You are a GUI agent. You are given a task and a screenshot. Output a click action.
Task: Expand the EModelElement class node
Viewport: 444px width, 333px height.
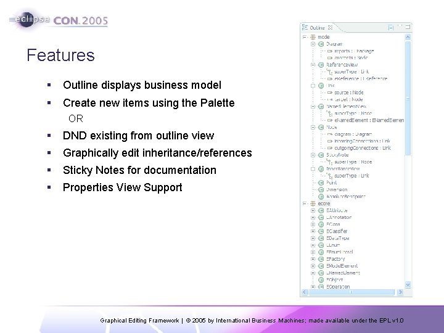coord(313,266)
